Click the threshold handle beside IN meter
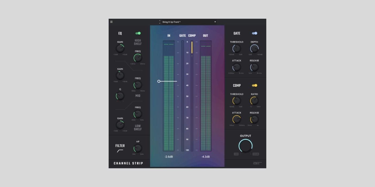This screenshot has height=187, width=375. click(x=159, y=81)
